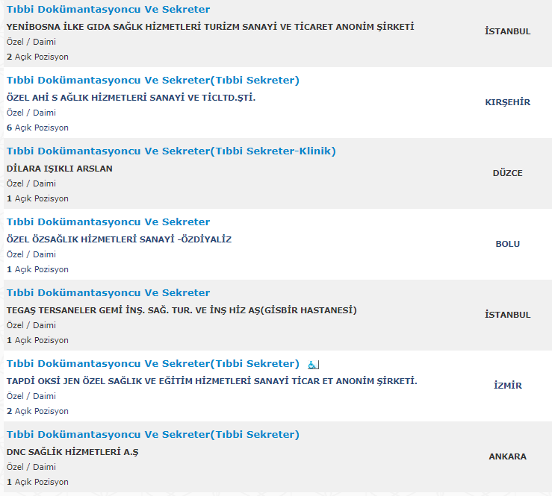The width and height of the screenshot is (552, 496).
Task: Select the İZMİR city label
Action: pyautogui.click(x=507, y=386)
